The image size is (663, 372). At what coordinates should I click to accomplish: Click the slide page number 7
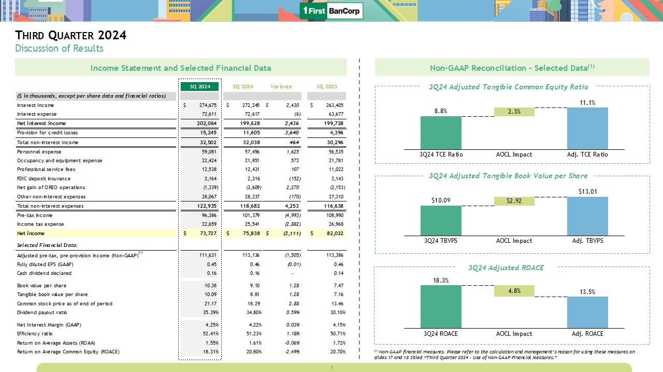[x=331, y=368]
